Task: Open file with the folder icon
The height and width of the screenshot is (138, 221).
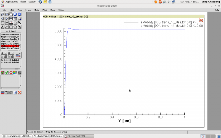Action: [2, 14]
